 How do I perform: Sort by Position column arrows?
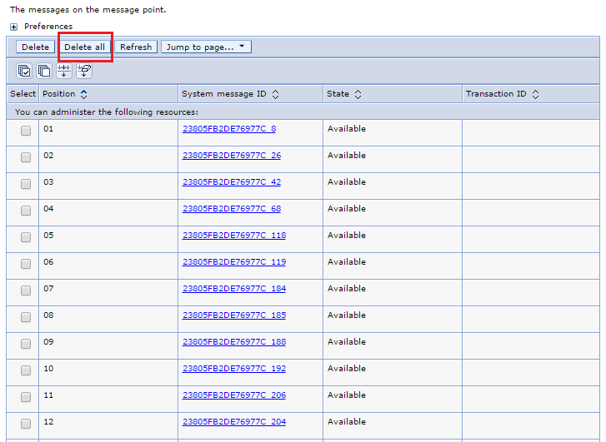pos(84,94)
